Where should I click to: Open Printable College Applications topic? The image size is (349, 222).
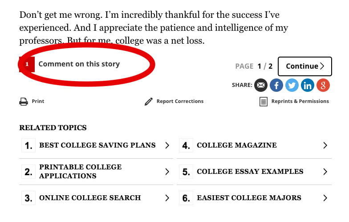[x=96, y=172]
